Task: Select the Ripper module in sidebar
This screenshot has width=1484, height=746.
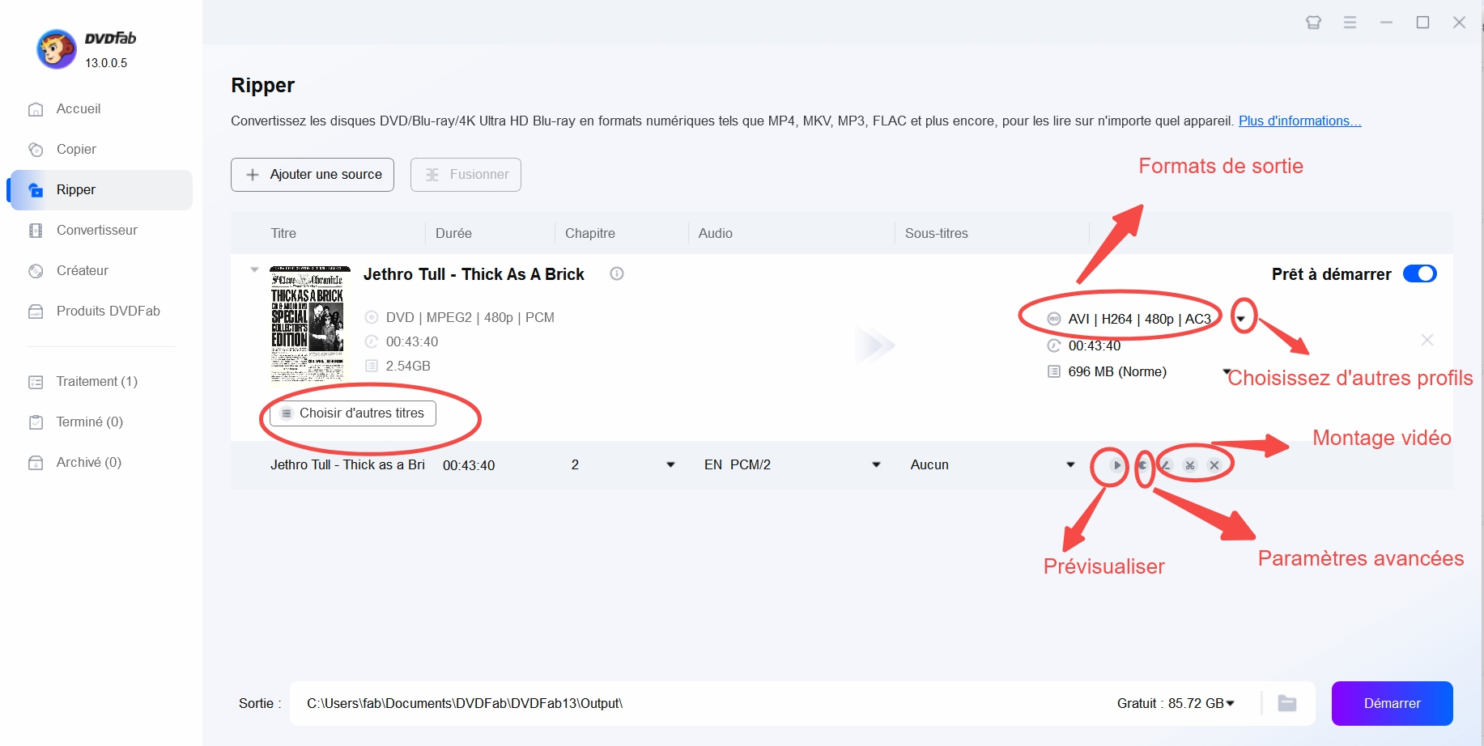Action: coord(100,190)
